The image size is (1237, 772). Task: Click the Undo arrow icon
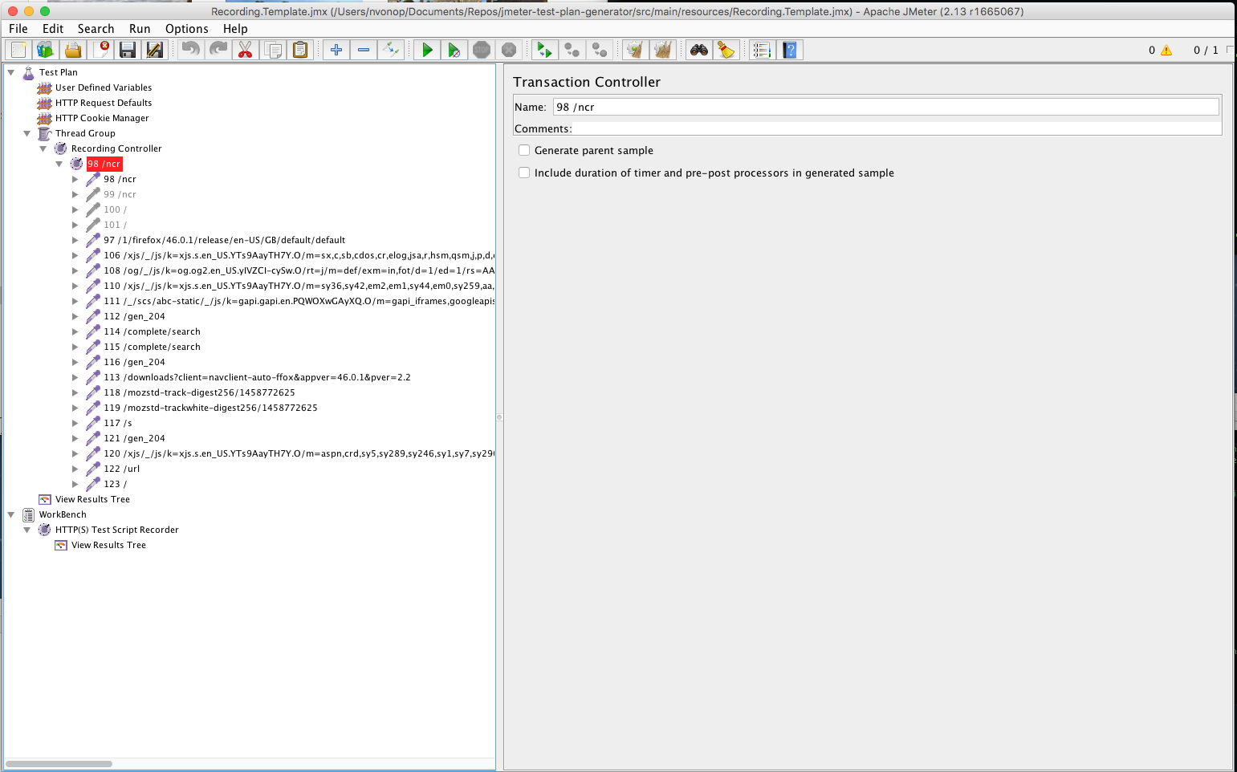tap(190, 50)
